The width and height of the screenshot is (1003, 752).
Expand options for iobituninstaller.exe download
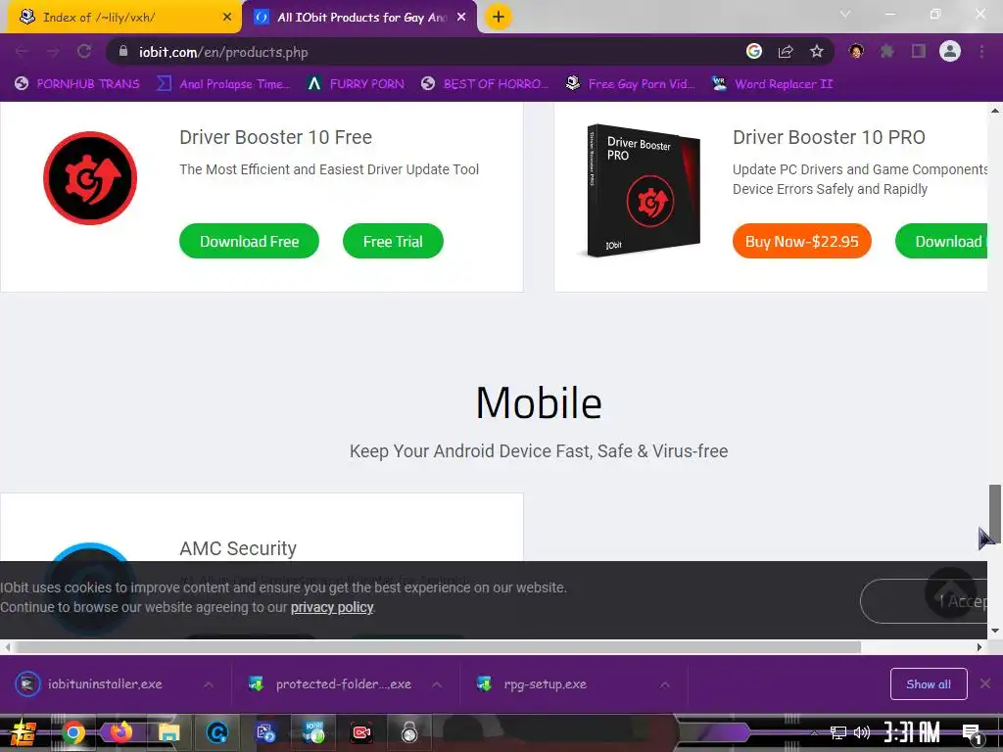[209, 684]
